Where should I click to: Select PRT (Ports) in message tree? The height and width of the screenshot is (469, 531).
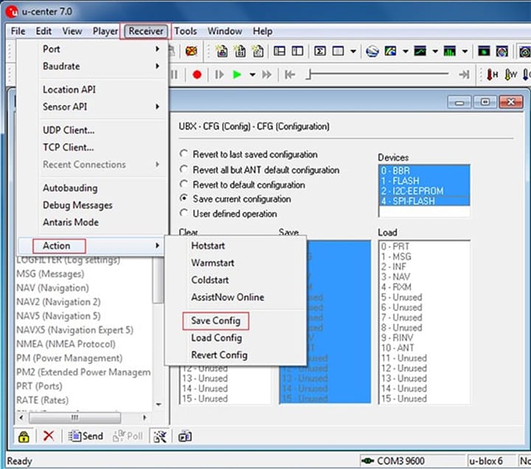39,386
